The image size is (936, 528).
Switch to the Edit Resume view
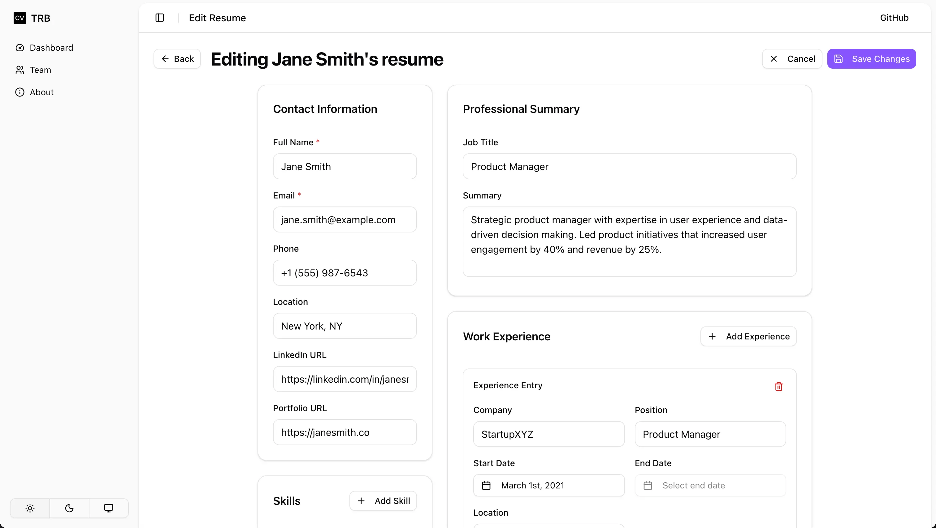217,17
